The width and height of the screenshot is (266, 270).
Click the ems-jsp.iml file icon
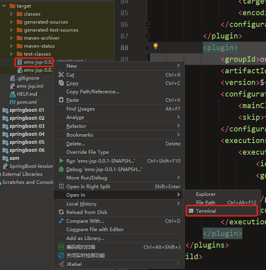(12, 86)
